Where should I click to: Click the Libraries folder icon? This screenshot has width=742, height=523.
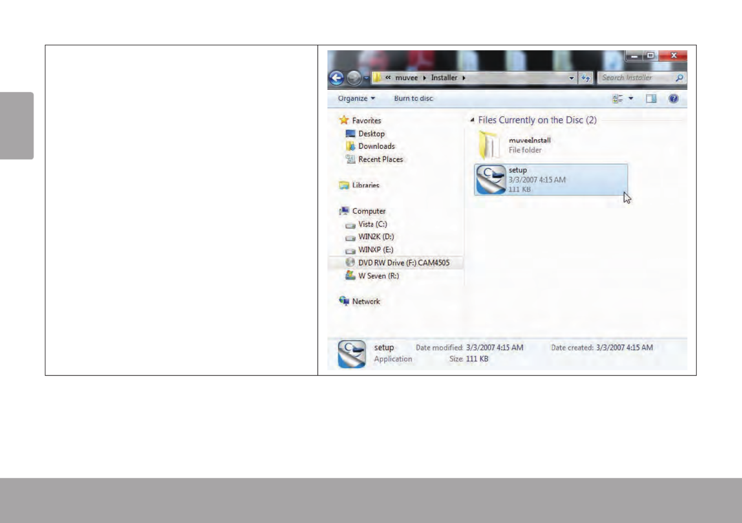point(344,185)
